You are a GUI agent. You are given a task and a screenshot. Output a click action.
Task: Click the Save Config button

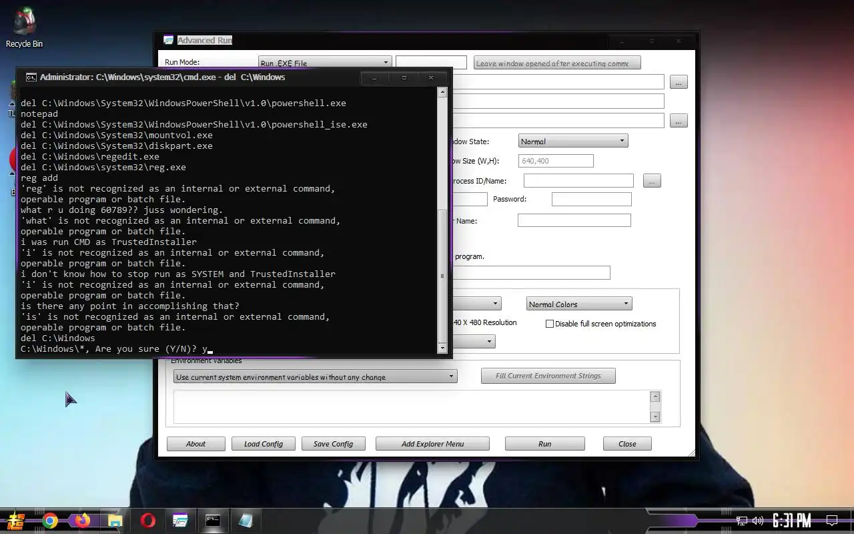tap(333, 444)
